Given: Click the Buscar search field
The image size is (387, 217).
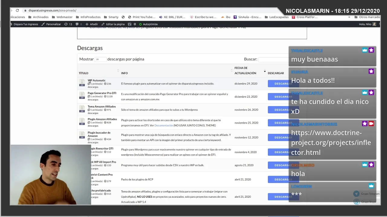Looking at the screenshot, I should [x=274, y=59].
